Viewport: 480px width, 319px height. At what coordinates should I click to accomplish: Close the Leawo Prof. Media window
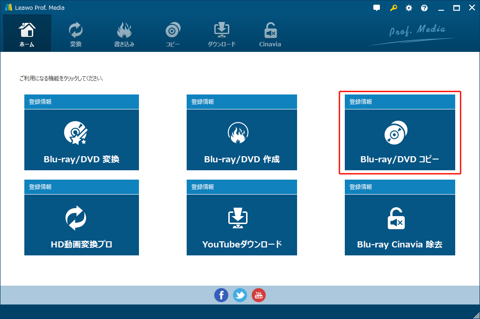click(x=472, y=7)
